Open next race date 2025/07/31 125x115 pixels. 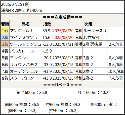(63, 44)
